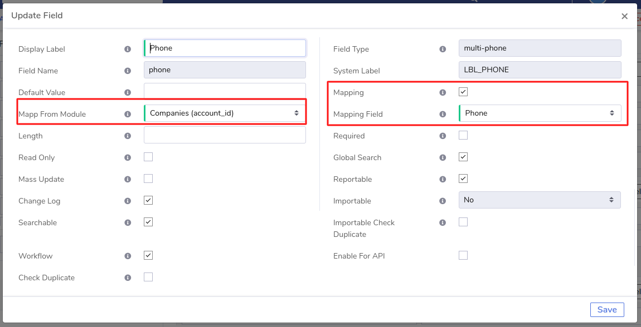The image size is (641, 327).
Task: Uncheck the Mapping checkbox
Action: tap(463, 92)
